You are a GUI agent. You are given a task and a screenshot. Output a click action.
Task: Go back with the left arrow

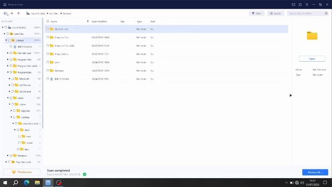pos(5,14)
